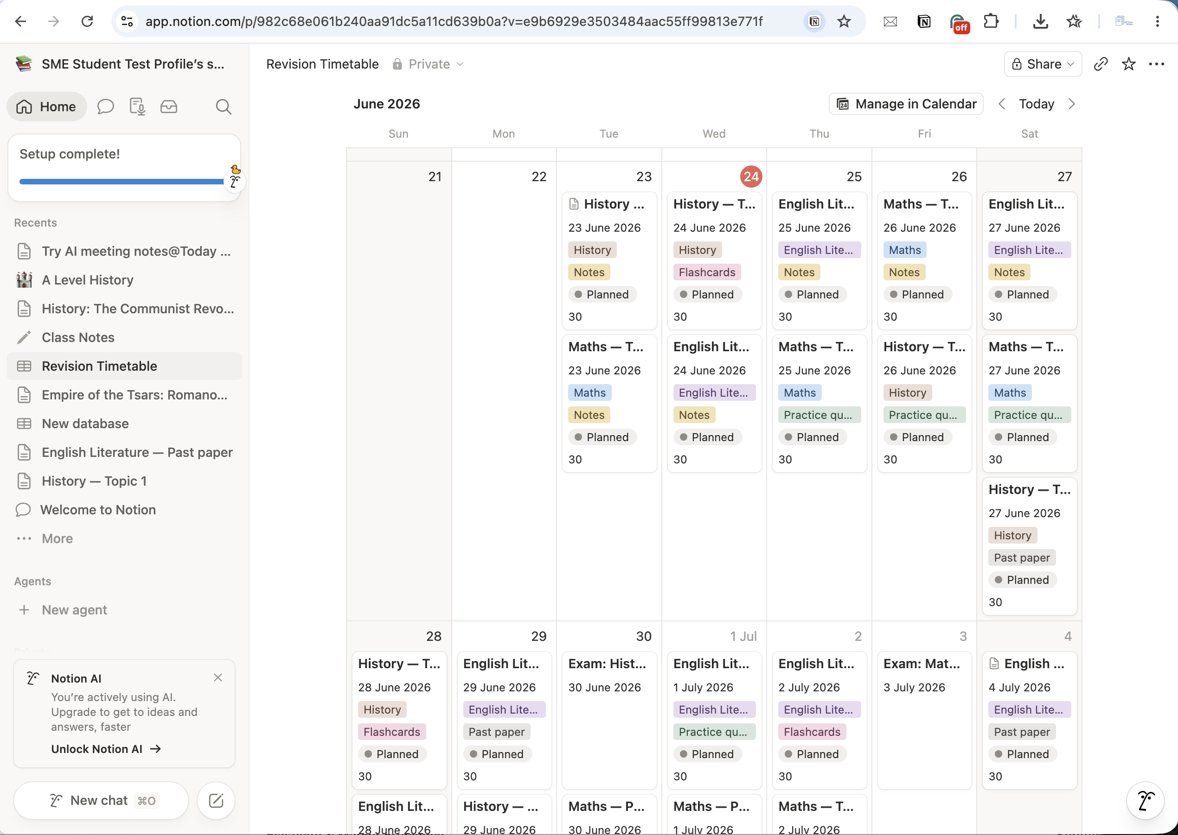This screenshot has width=1178, height=835.
Task: Go to next month arrow
Action: (x=1071, y=104)
